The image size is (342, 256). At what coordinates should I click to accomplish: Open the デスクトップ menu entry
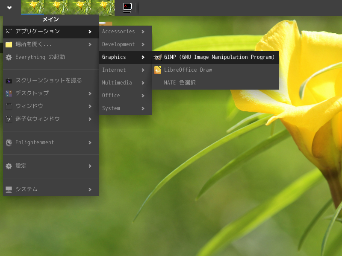(51, 93)
